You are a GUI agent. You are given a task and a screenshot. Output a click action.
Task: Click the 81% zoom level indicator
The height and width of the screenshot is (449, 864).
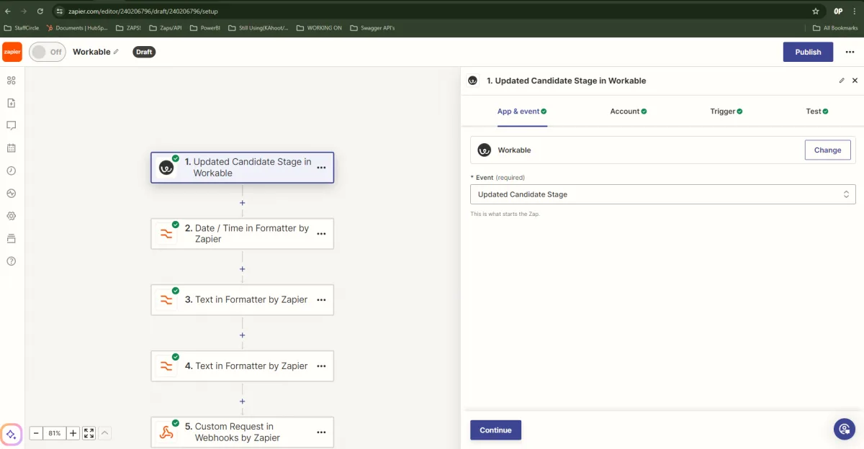(x=54, y=433)
